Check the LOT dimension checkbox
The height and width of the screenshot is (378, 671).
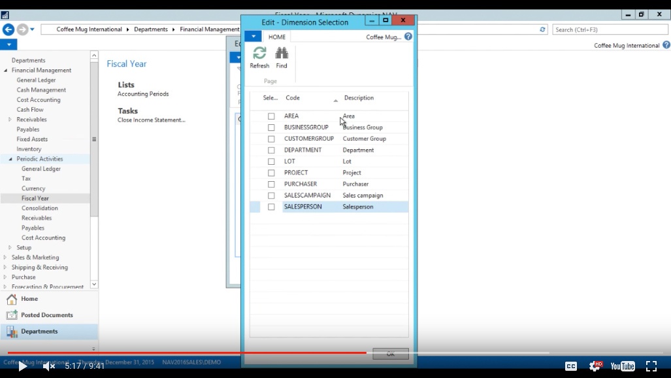(x=271, y=162)
